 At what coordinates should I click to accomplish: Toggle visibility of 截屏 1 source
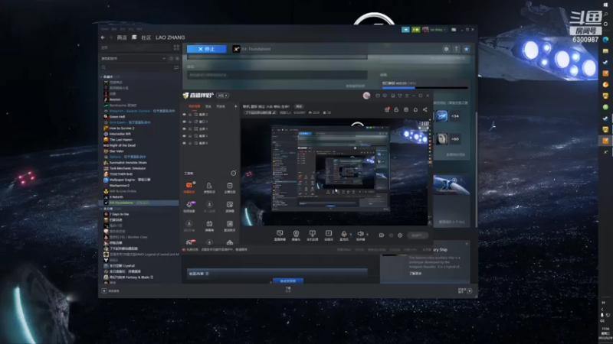pyautogui.click(x=185, y=136)
